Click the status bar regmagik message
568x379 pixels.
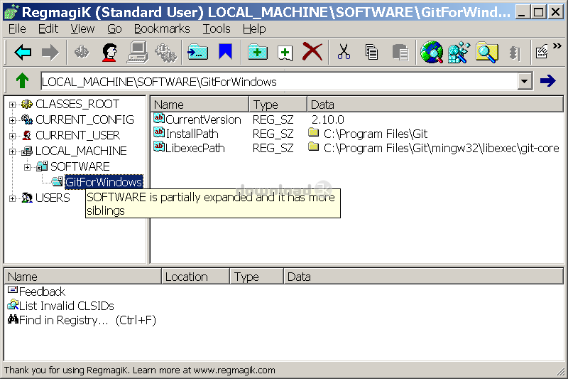click(x=139, y=370)
